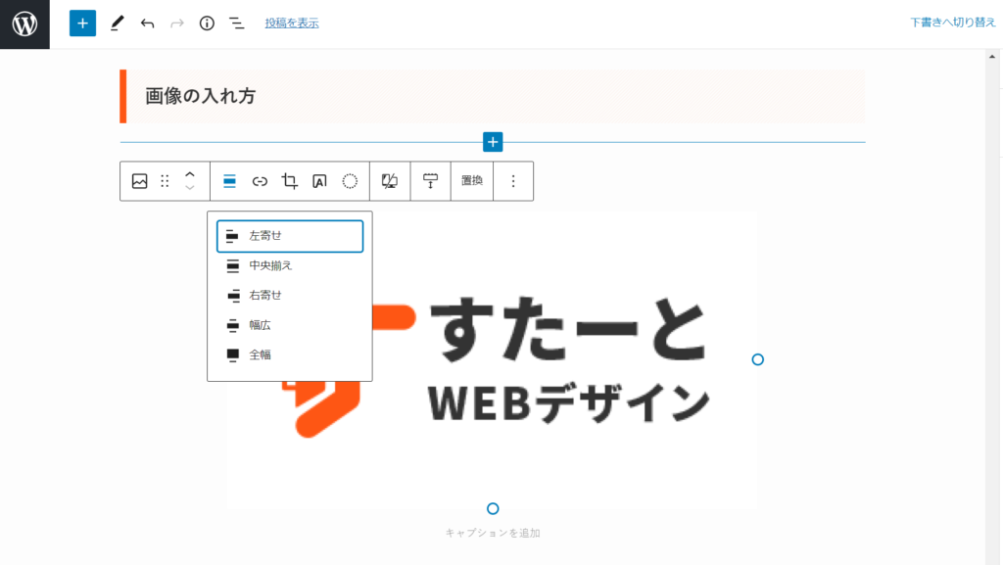Open the block options three-dot menu
1003x565 pixels.
(513, 181)
